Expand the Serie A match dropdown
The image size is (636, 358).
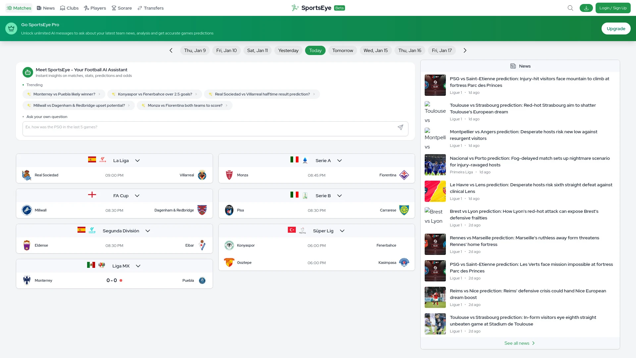(x=339, y=160)
